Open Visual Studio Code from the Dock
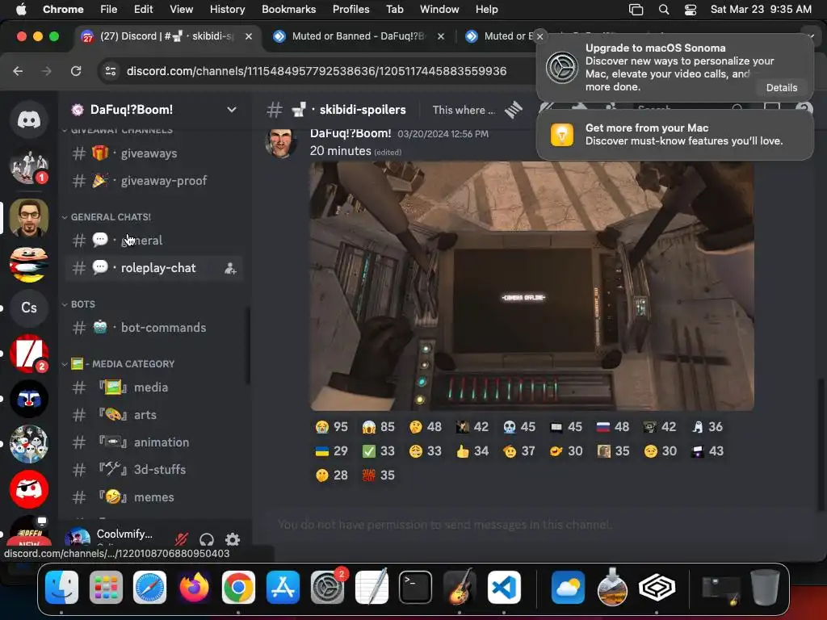This screenshot has height=620, width=827. coord(504,588)
